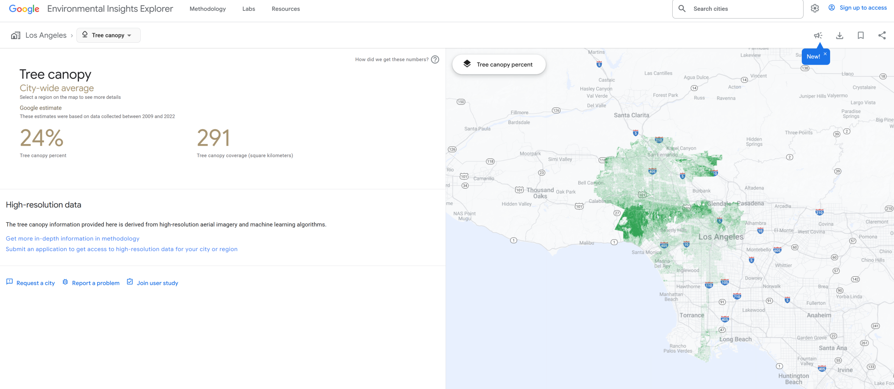Screen dimensions: 894x389
Task: Open the settings gear icon
Action: (815, 8)
